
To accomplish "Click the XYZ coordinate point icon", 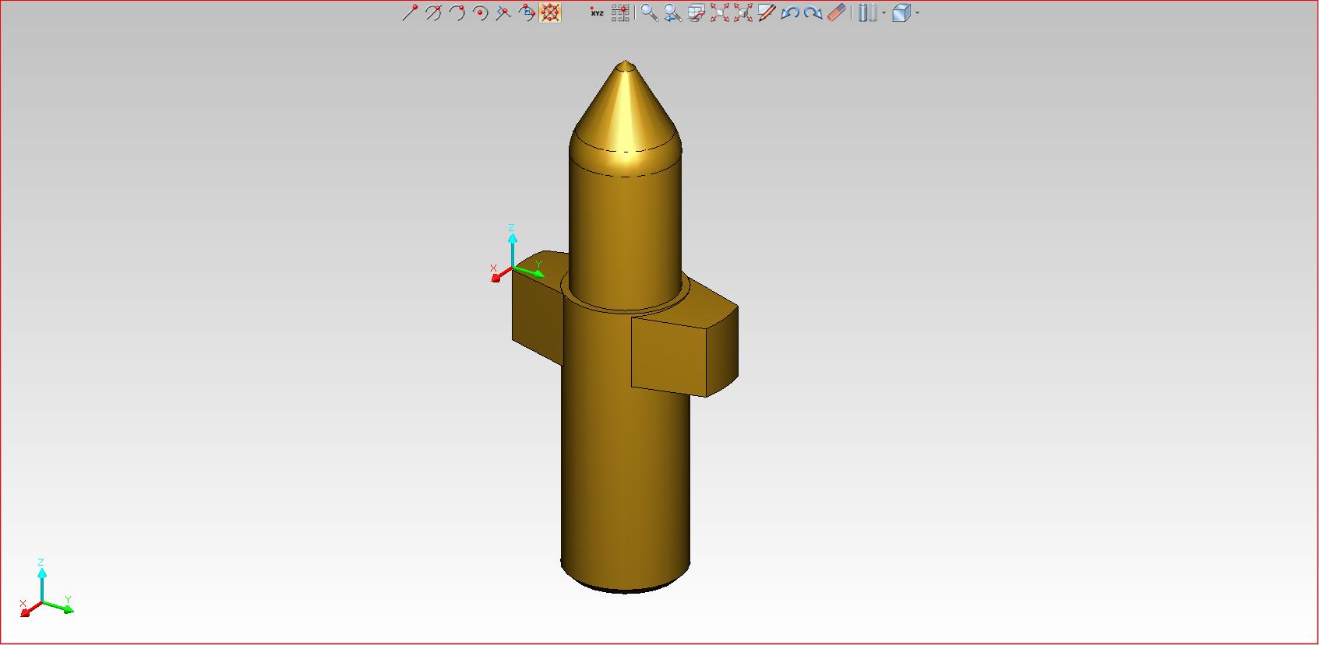I will coord(597,12).
